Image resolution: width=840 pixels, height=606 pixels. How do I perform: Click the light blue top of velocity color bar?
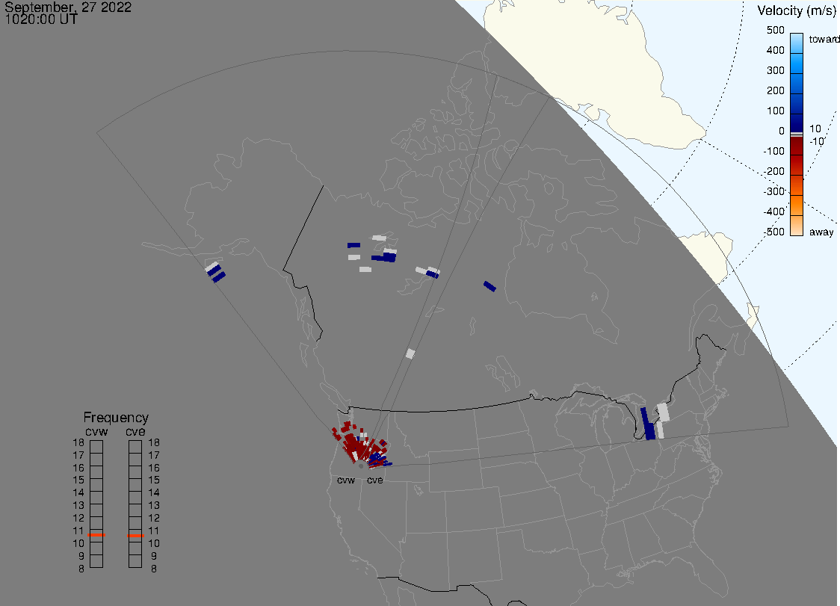point(797,43)
